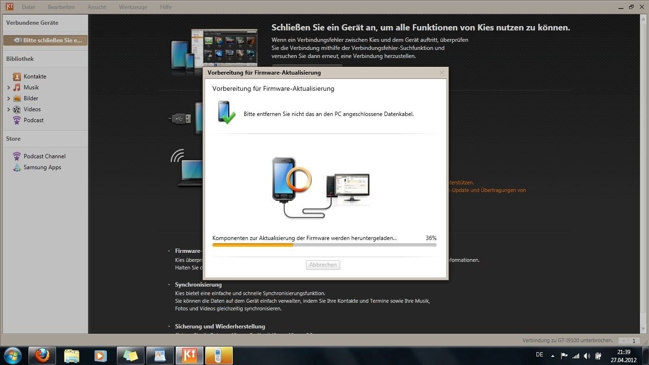Click the 'Bitte entfernen Sie nicht' warning text

point(329,114)
